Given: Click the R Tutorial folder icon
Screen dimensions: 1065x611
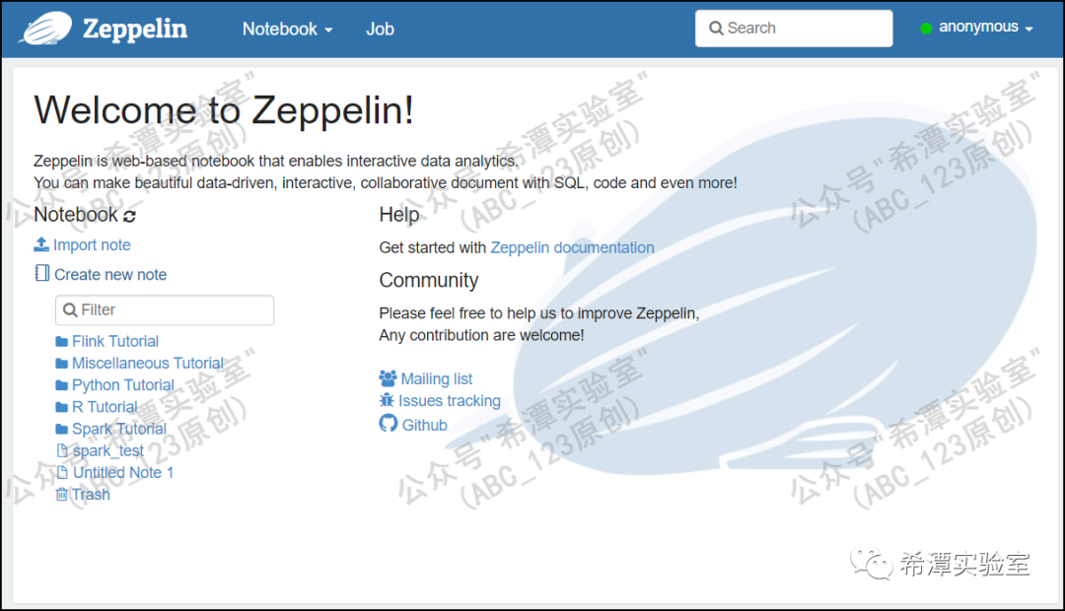Looking at the screenshot, I should pyautogui.click(x=62, y=407).
